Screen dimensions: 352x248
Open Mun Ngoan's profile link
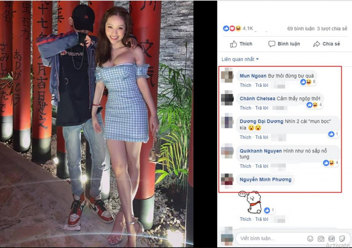tap(253, 76)
